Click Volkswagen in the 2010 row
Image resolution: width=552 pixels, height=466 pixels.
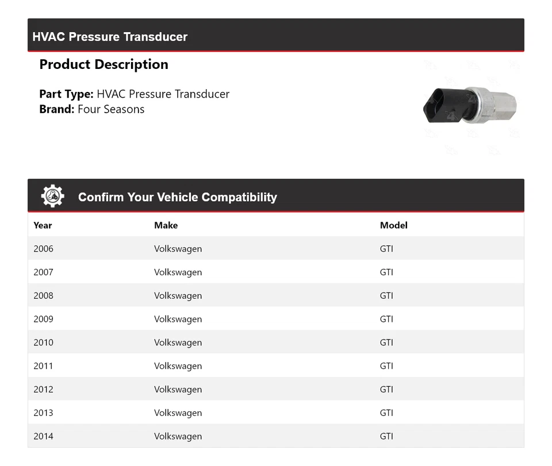point(178,342)
